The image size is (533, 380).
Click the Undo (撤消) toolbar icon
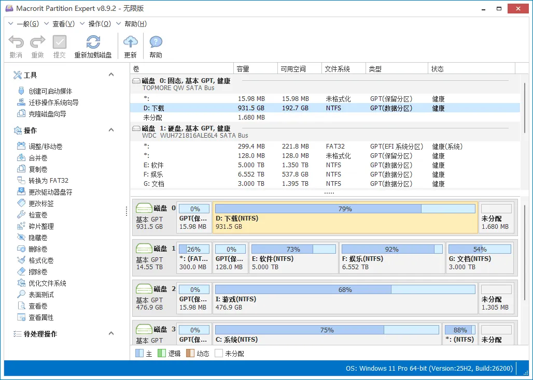(16, 42)
